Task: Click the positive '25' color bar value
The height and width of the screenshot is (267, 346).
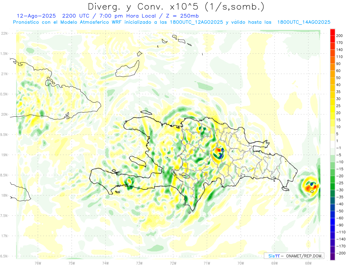Action: tap(339, 106)
